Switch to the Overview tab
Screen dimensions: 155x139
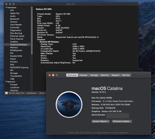click(x=72, y=75)
